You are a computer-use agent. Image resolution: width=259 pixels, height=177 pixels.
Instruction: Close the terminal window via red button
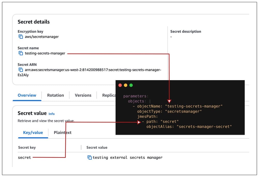pos(120,85)
